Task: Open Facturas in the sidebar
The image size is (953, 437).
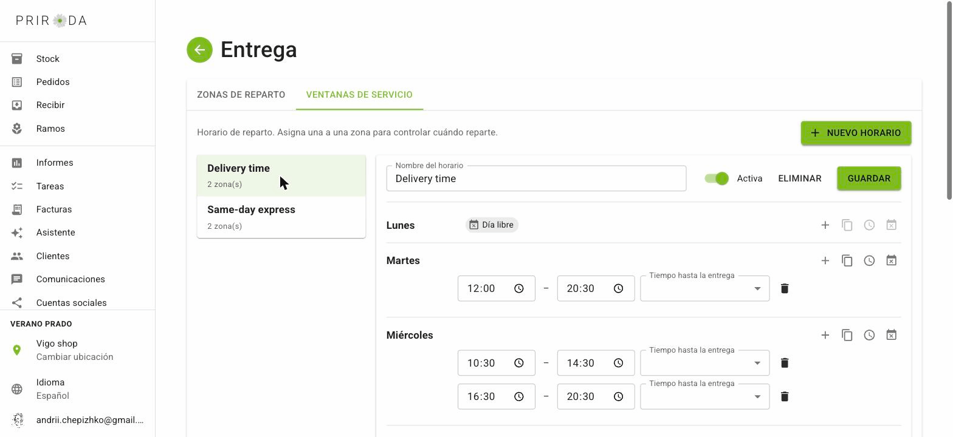Action: (x=78, y=209)
